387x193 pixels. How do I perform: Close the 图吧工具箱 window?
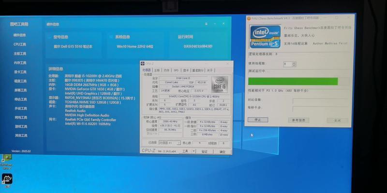223,24
